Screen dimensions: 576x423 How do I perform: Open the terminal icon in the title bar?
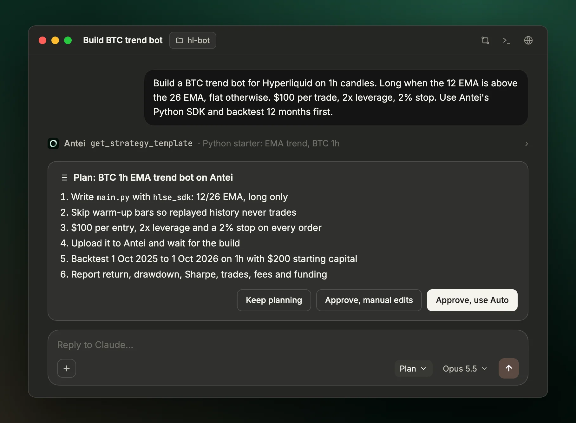507,40
